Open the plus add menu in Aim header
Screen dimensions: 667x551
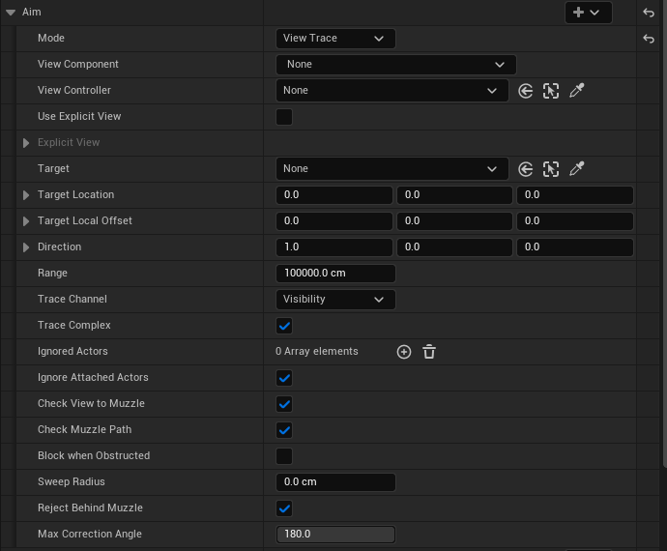coord(589,13)
